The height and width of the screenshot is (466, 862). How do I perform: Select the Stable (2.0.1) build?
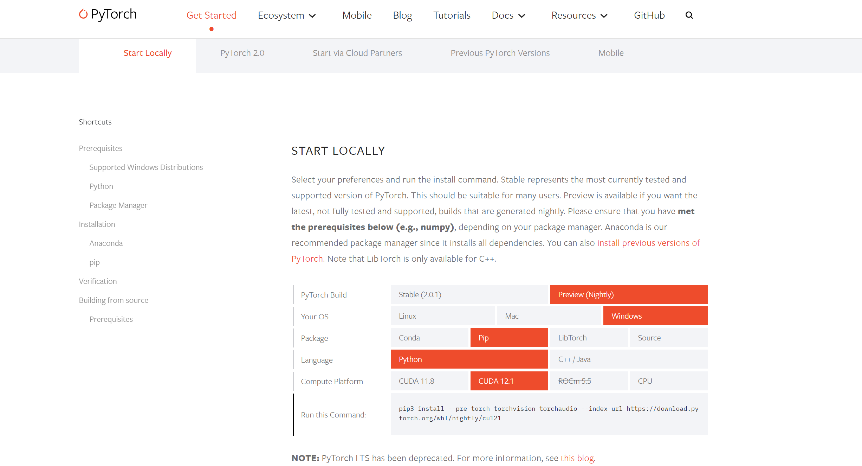point(469,294)
